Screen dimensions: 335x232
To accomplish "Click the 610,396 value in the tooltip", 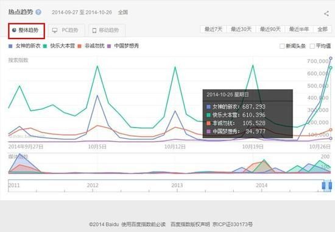I will point(254,115).
